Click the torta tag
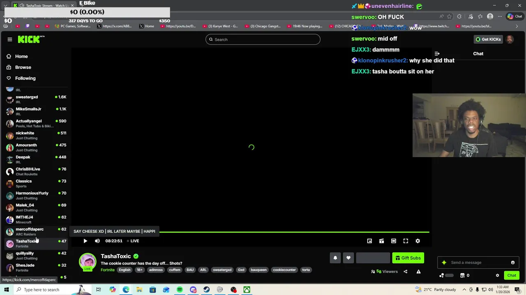Screen dimensions: 526x295 [x=306, y=270]
